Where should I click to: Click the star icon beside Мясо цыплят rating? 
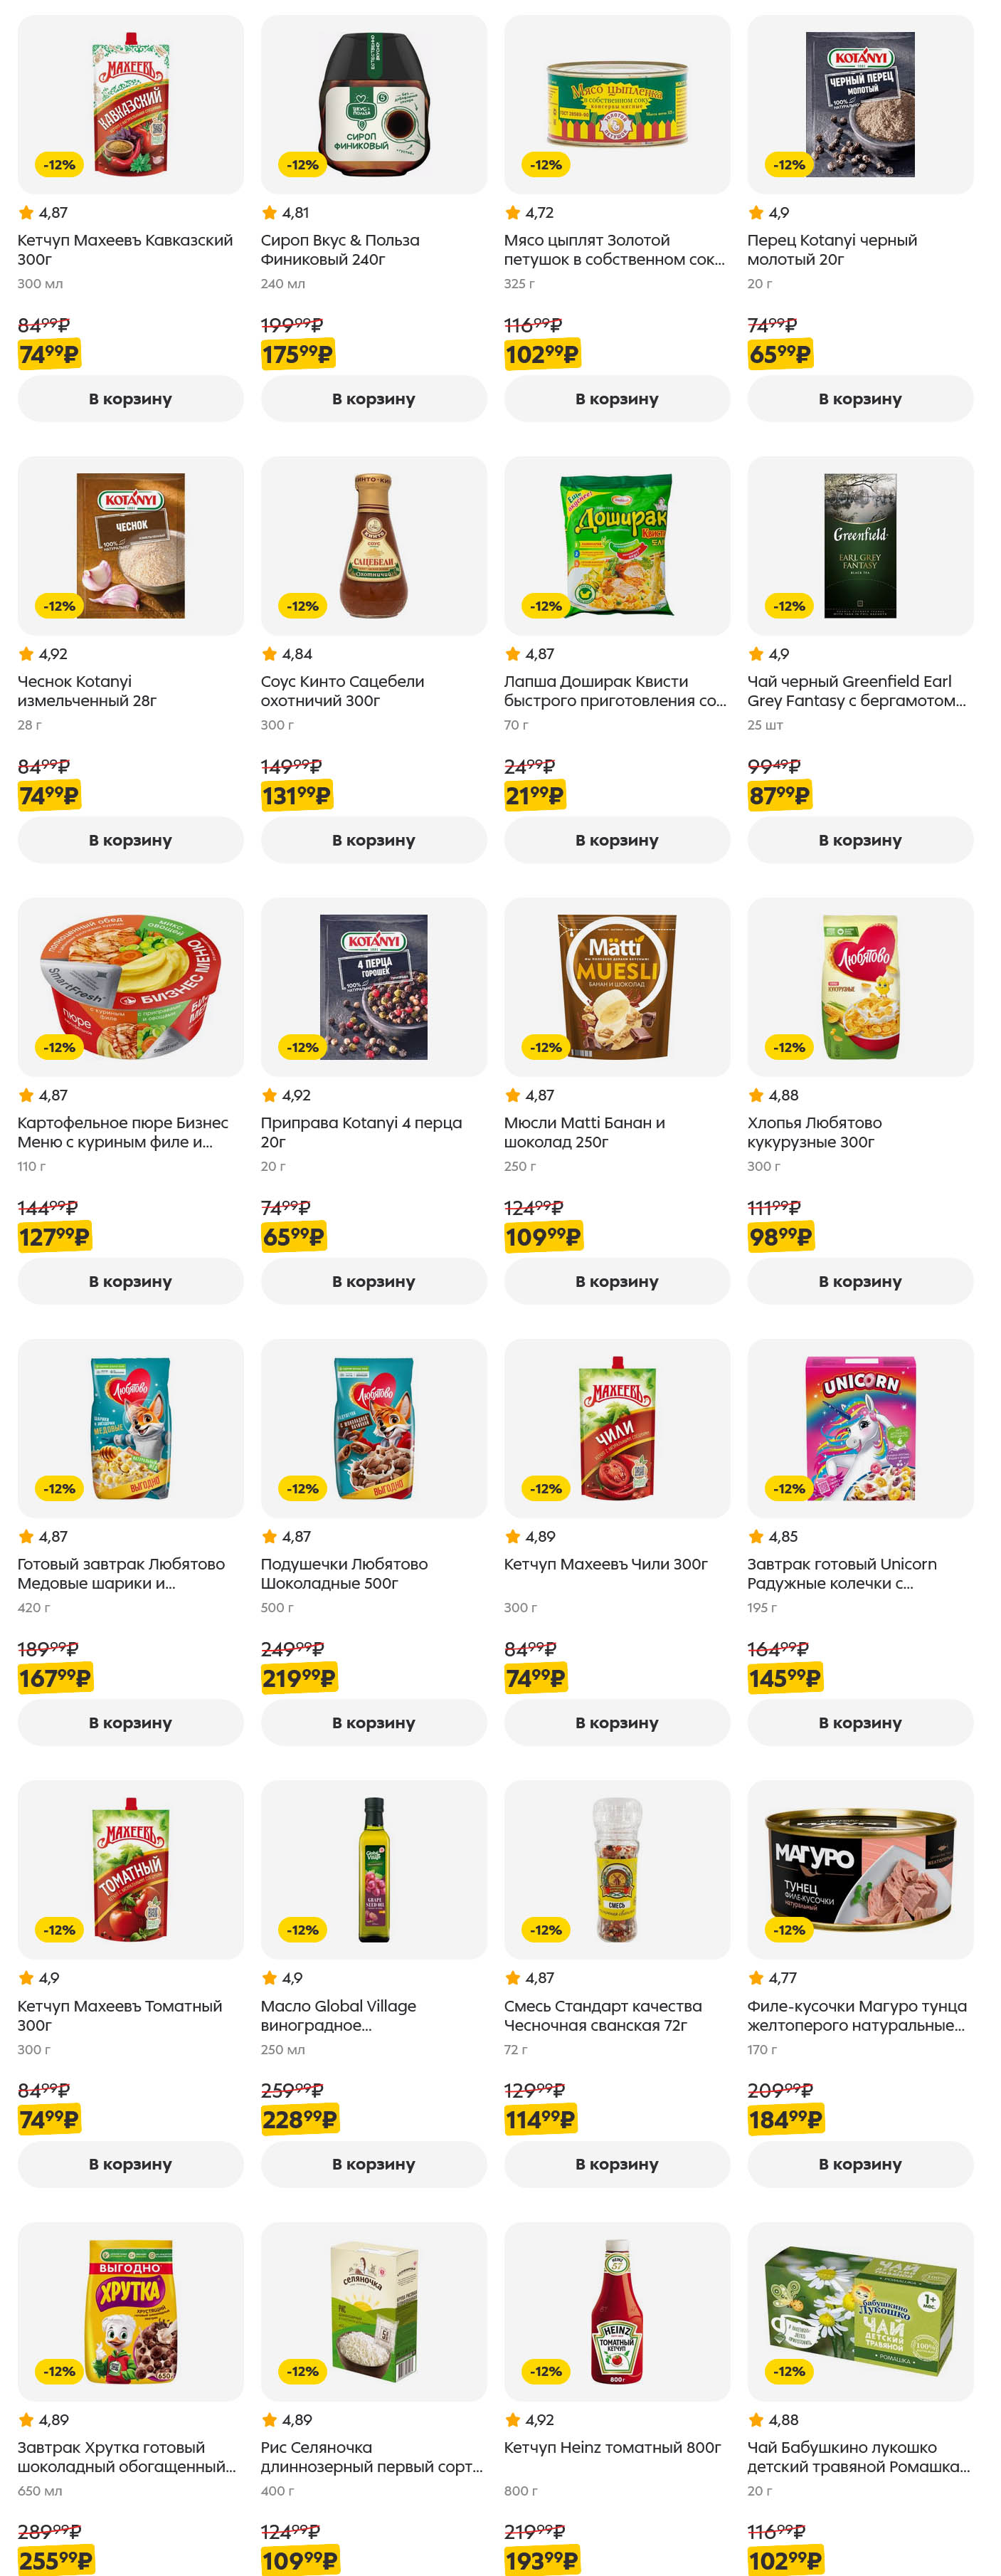[512, 213]
